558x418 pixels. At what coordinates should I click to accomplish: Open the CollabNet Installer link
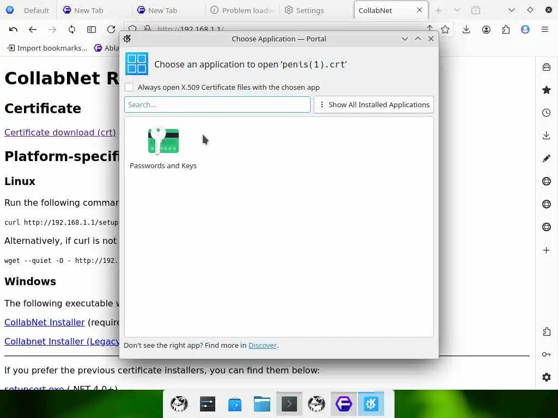click(45, 322)
